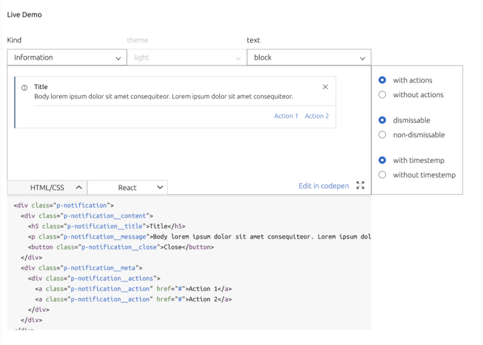
Task: Switch to 'non-dismissable' option
Action: tap(382, 135)
